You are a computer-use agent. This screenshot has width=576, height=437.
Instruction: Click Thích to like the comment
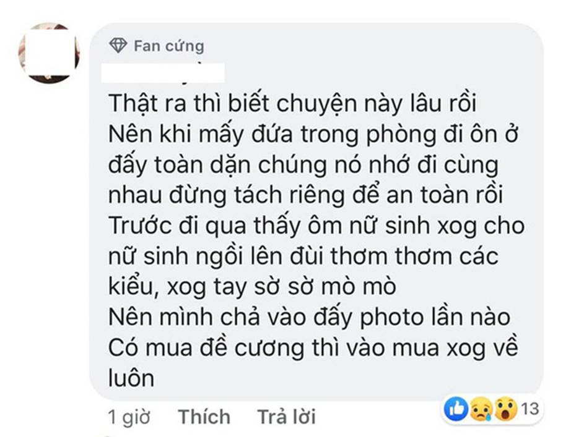203,417
